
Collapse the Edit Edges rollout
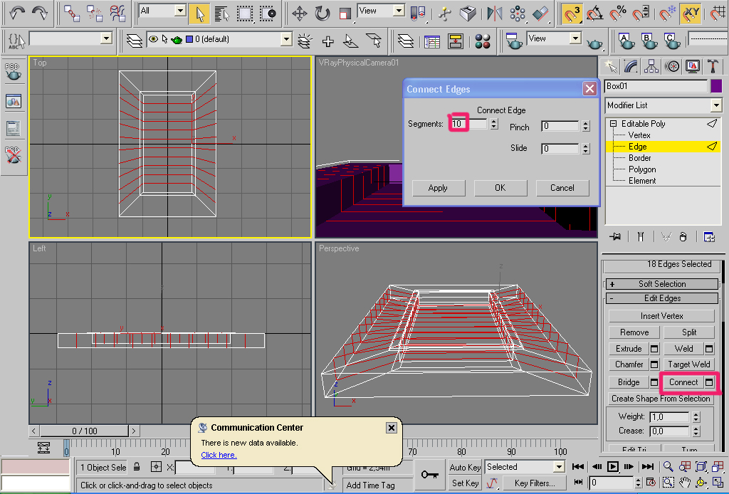(x=663, y=298)
